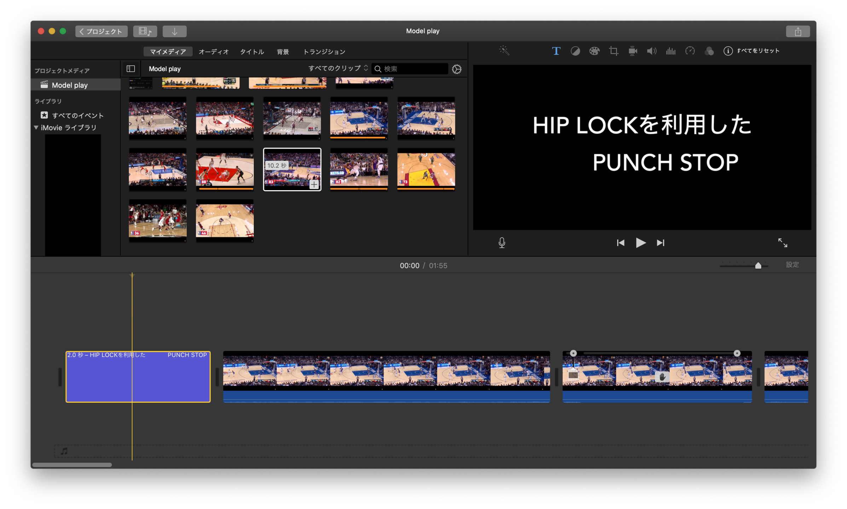
Task: Click the magic wand auto-enhance icon
Action: click(x=504, y=51)
